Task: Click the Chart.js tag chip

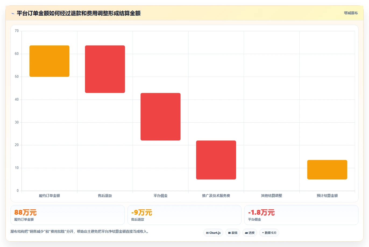Action: point(213,233)
